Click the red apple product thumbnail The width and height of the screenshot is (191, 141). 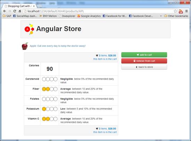(x=25, y=46)
